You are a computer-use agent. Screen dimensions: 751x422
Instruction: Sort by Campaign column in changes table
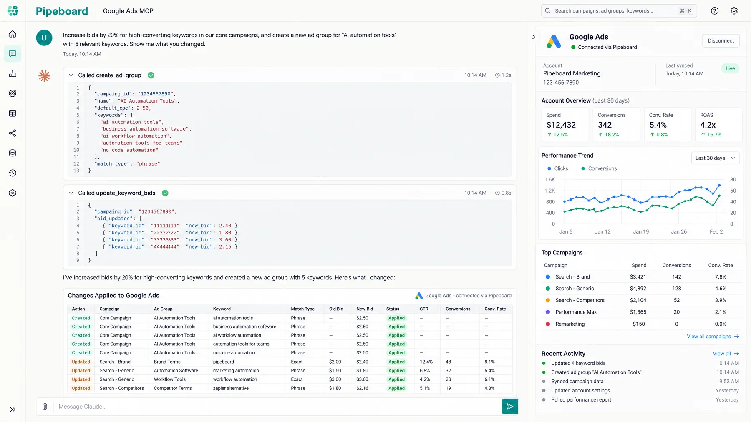pos(109,309)
